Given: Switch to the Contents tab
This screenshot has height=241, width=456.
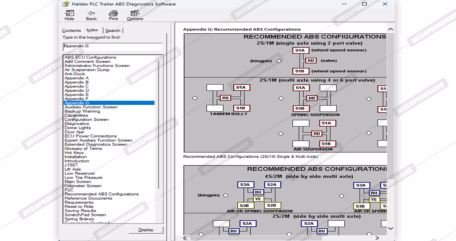Looking at the screenshot, I should tap(71, 30).
